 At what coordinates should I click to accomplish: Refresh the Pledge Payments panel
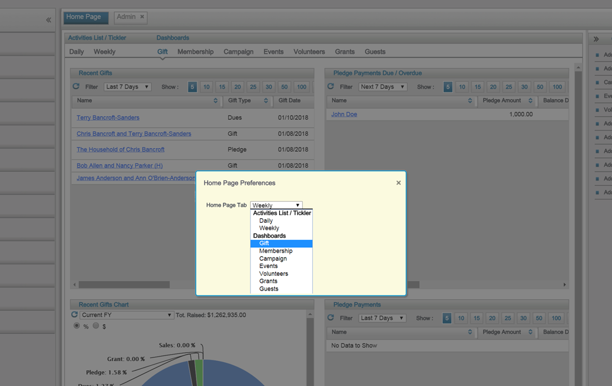[x=330, y=317]
